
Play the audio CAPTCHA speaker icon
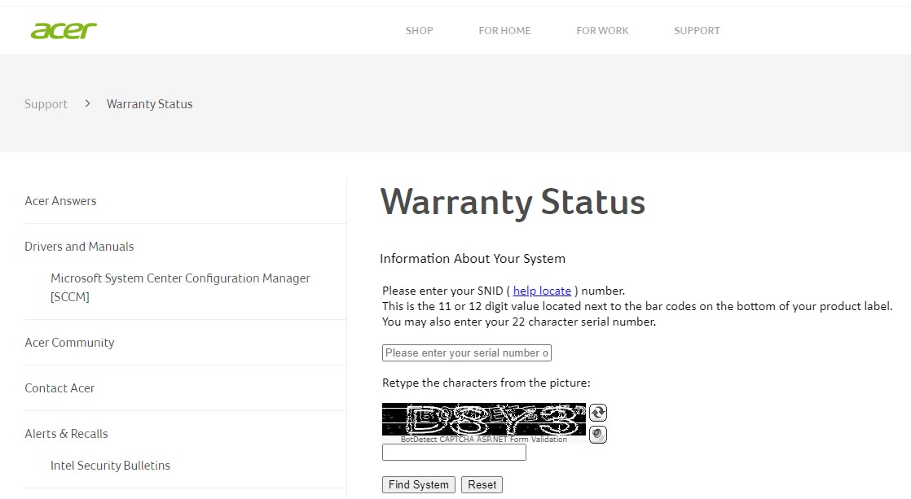tap(598, 435)
